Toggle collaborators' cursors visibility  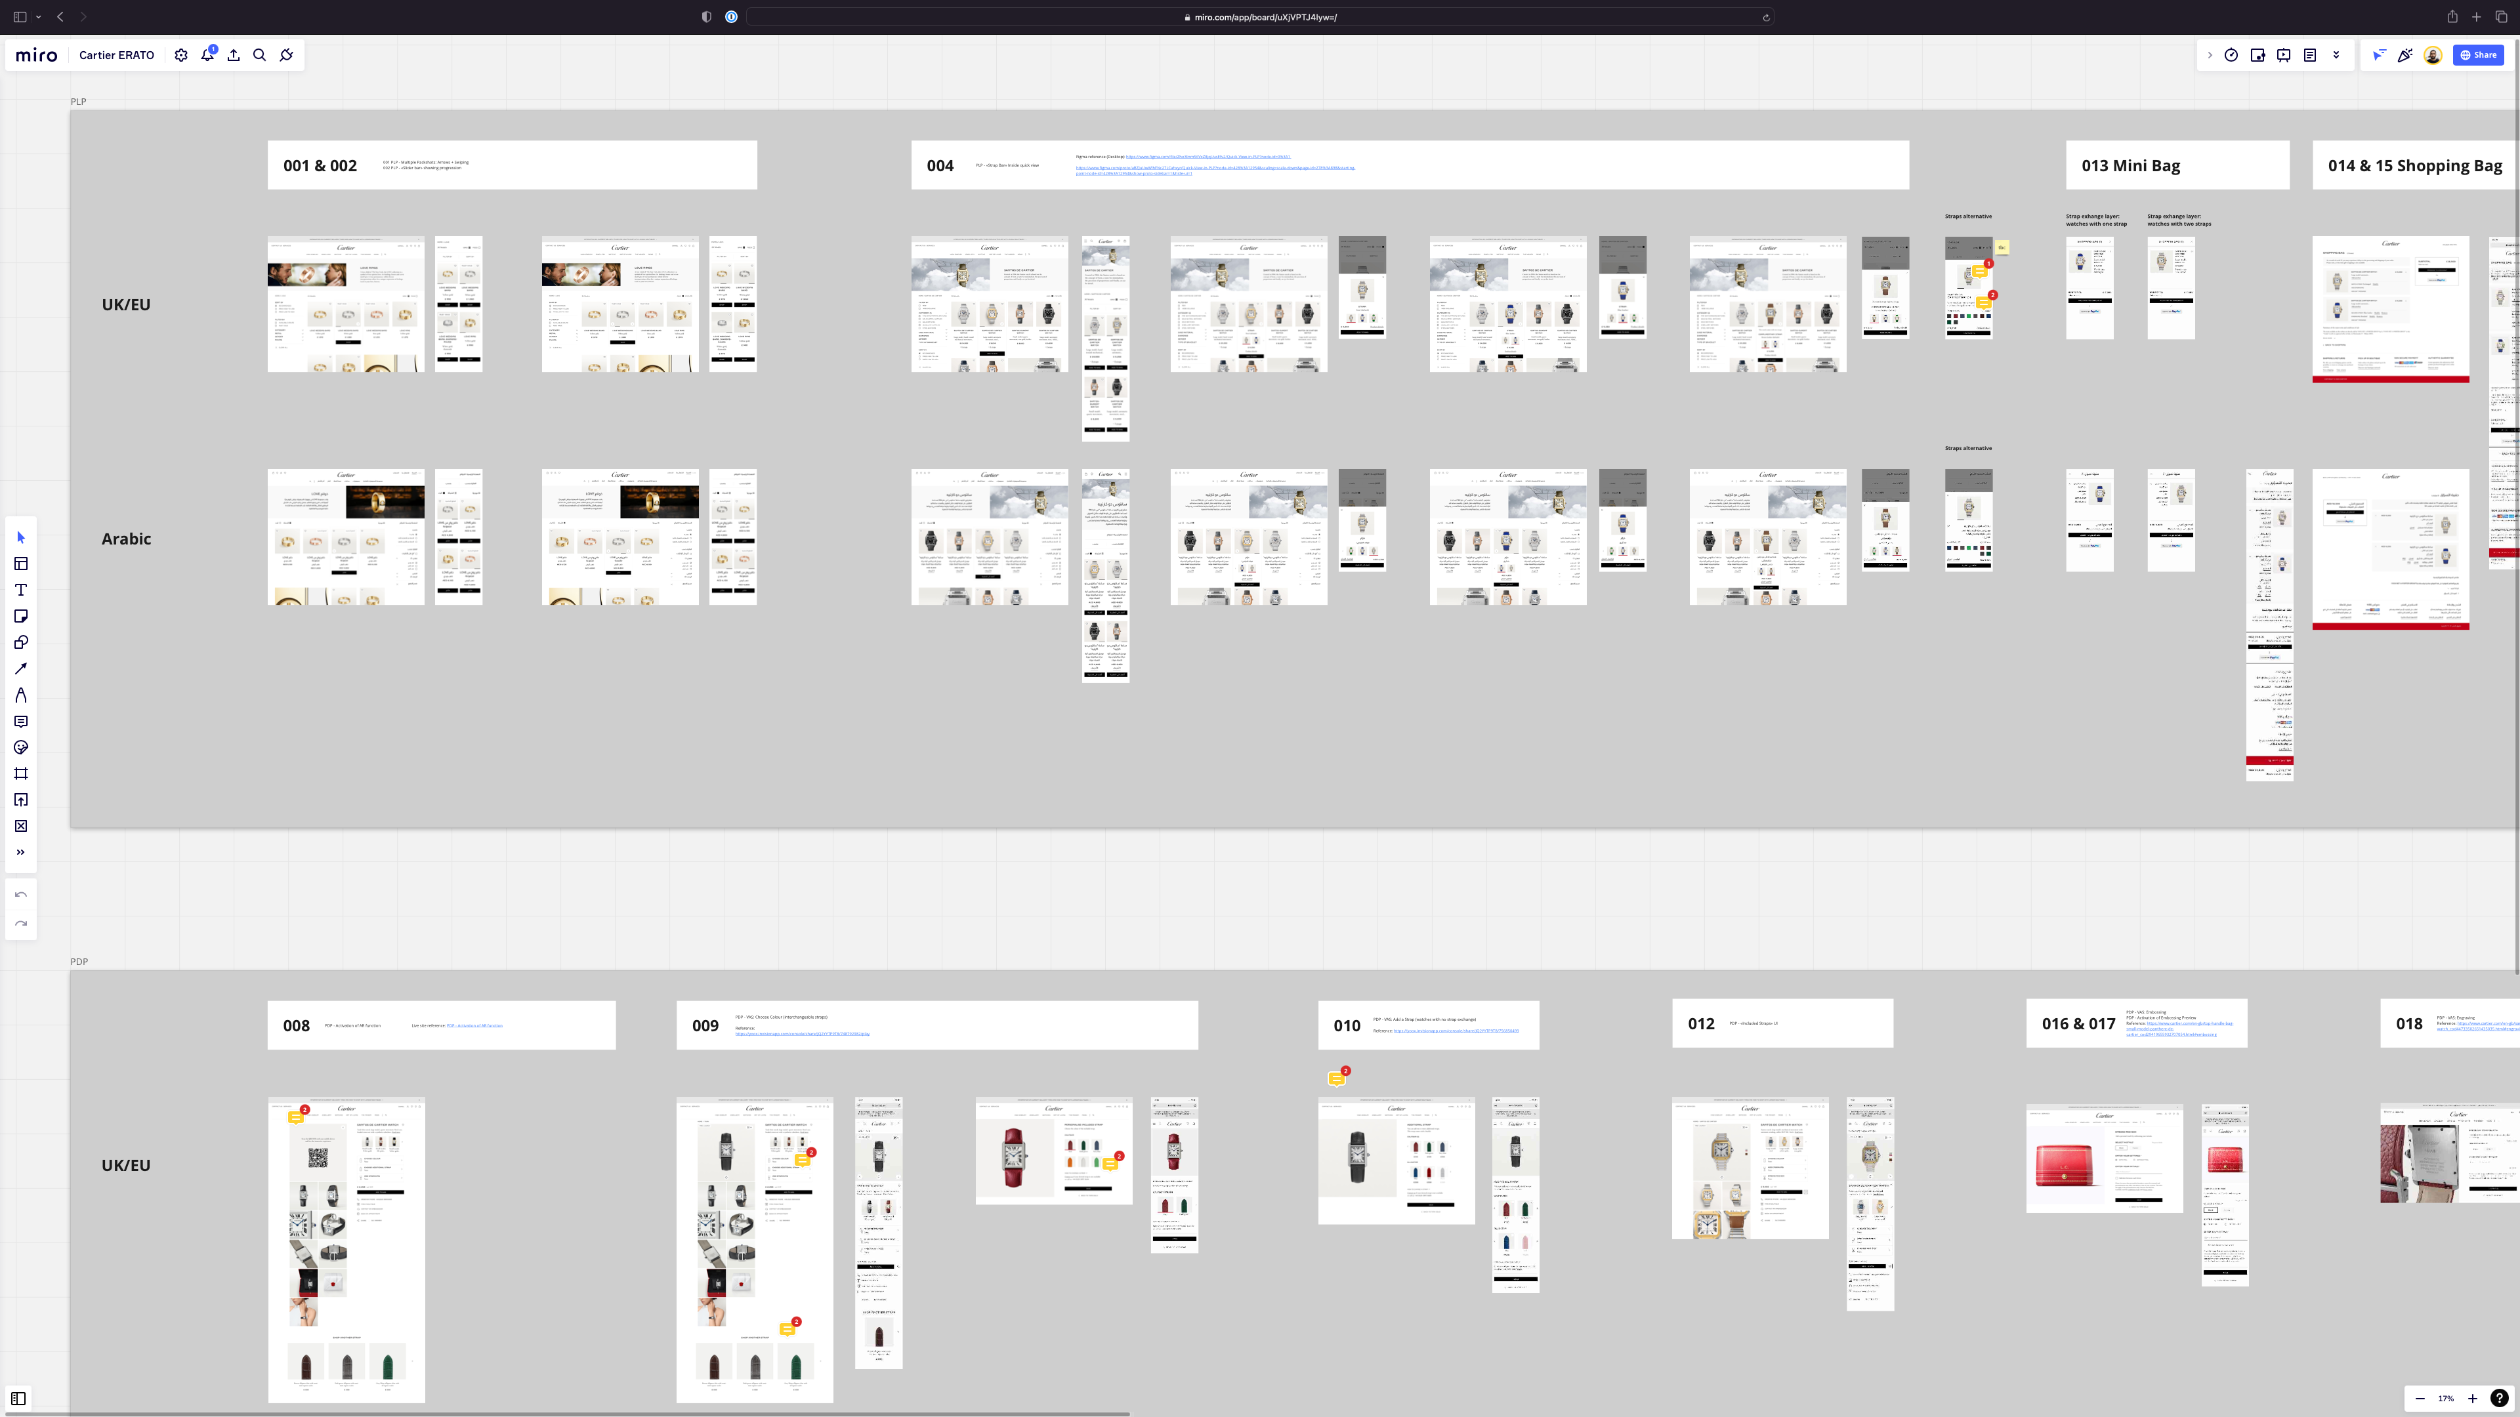2378,56
